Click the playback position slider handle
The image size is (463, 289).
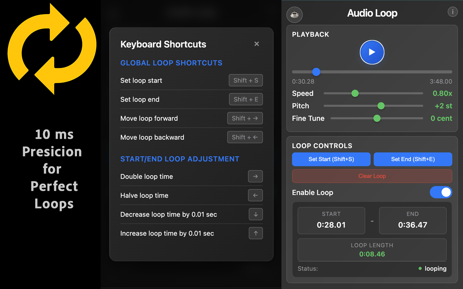[x=316, y=72]
